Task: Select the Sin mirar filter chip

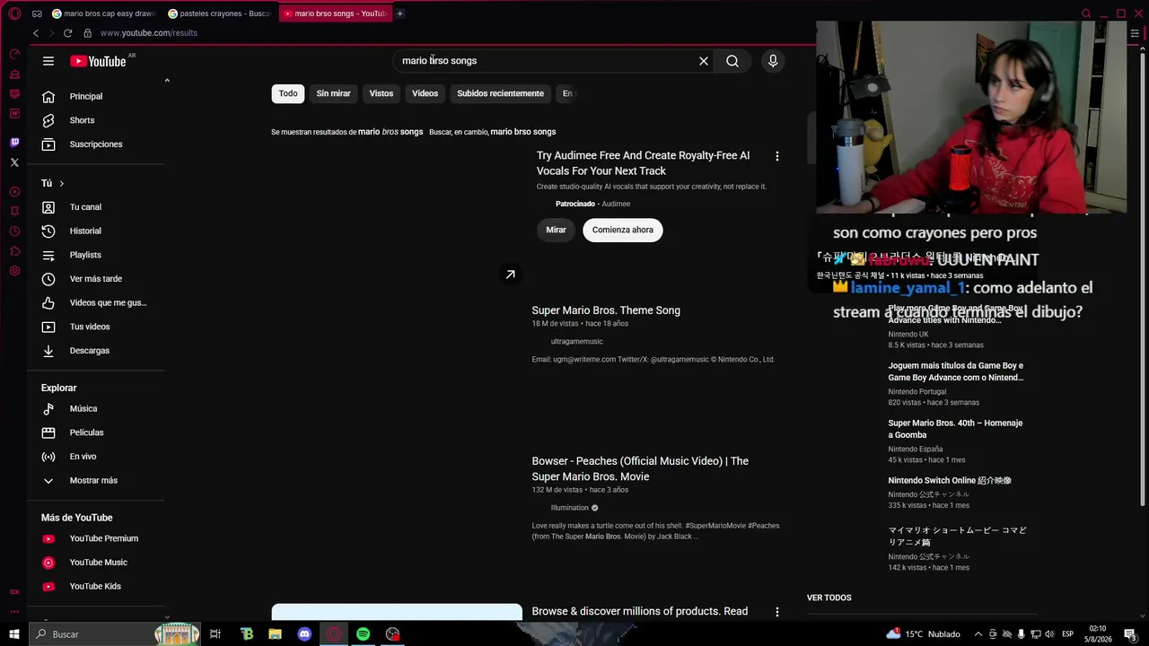Action: (333, 93)
